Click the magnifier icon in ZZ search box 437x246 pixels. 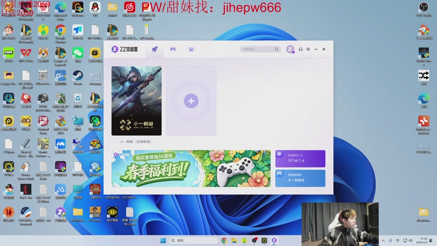pyautogui.click(x=276, y=49)
